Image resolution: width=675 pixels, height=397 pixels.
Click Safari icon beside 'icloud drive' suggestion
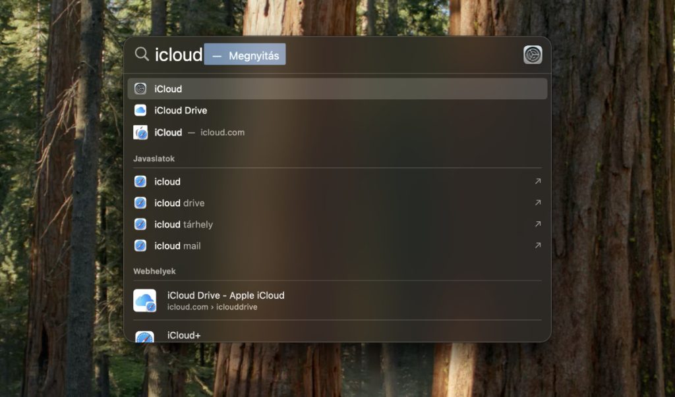[140, 203]
